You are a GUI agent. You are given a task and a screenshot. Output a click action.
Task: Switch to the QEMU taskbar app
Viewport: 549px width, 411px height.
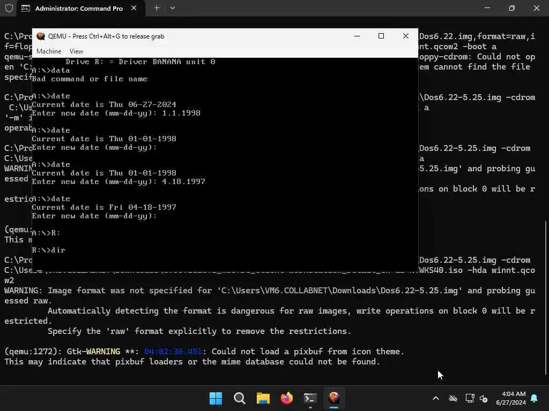[x=334, y=398]
